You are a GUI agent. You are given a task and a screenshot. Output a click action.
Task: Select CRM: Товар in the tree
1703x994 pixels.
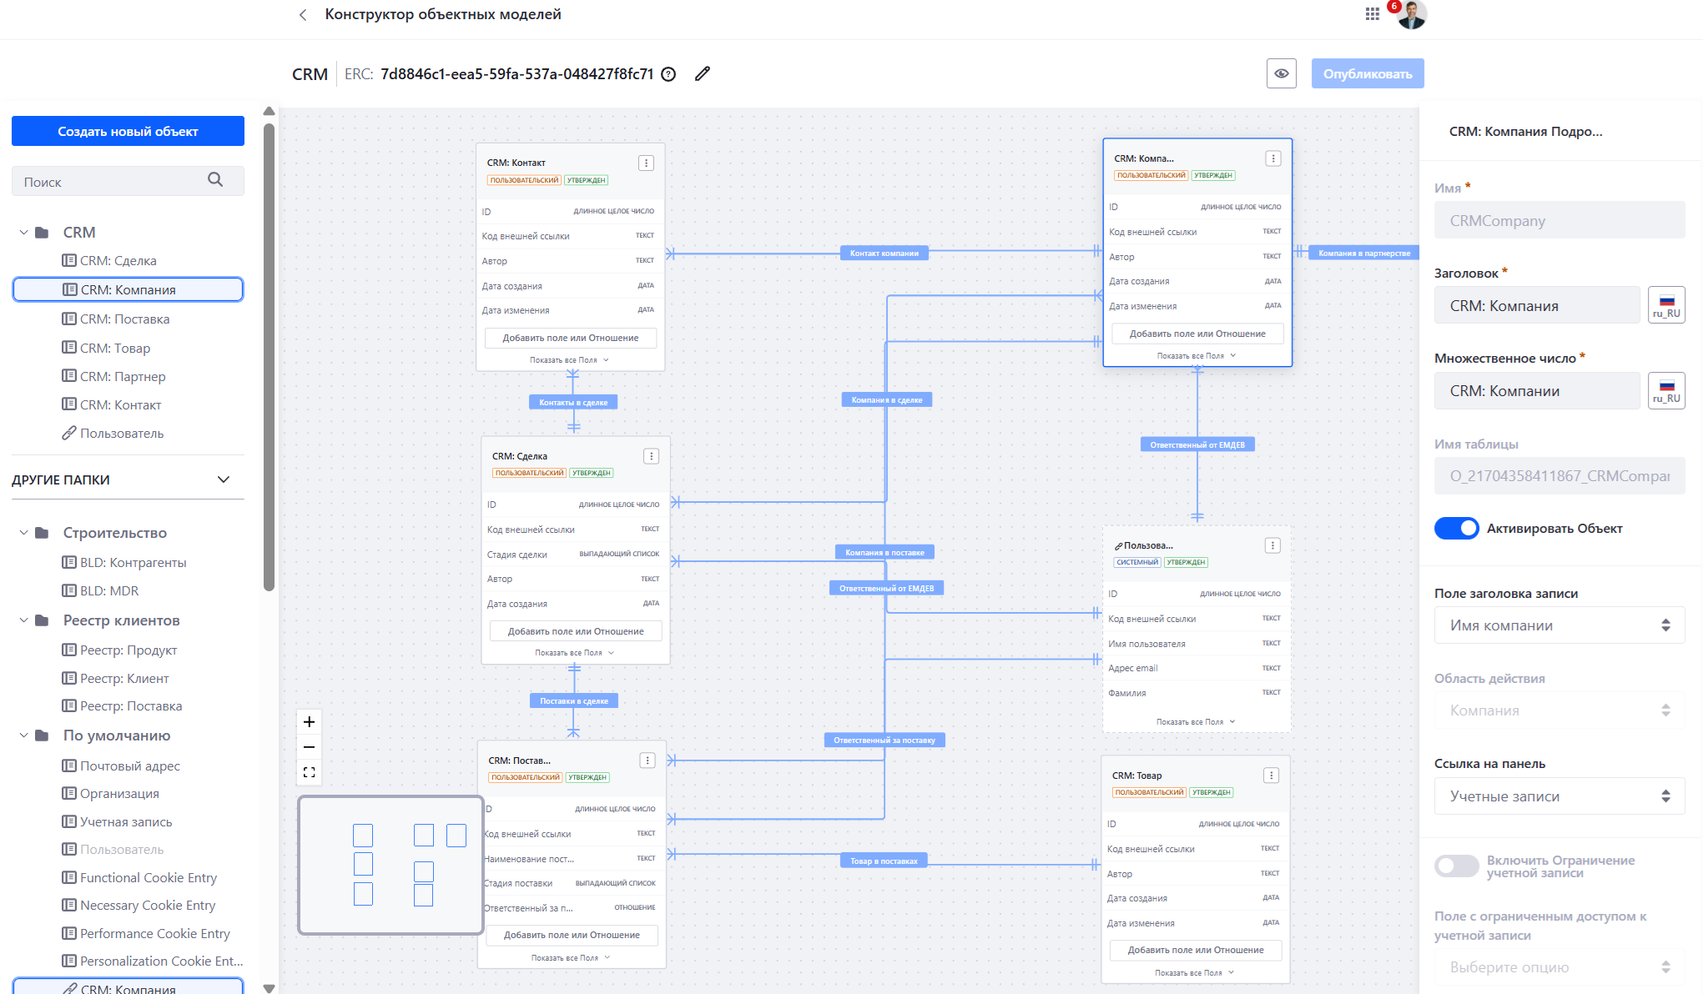pyautogui.click(x=115, y=349)
